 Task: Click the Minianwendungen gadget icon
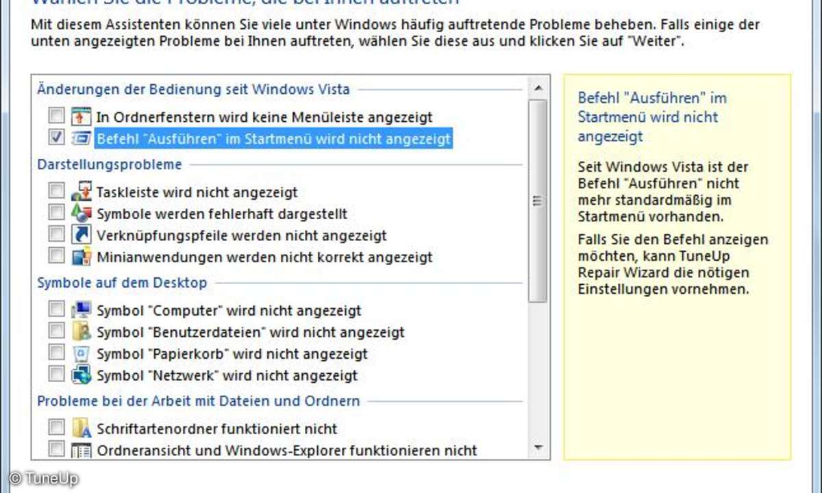coord(82,257)
